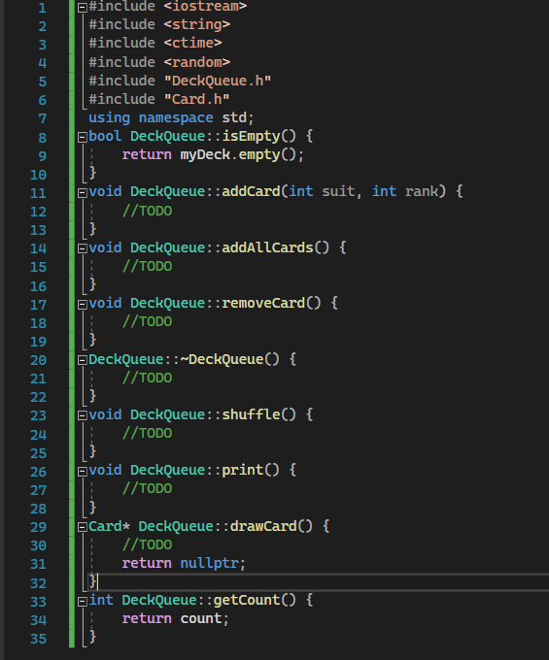Collapse the shuffle function fold toggle

[x=83, y=415]
